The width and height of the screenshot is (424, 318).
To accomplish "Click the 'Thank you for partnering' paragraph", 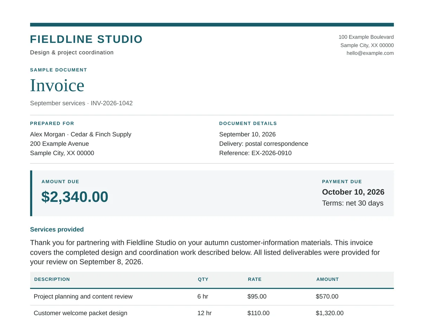I will click(x=205, y=252).
